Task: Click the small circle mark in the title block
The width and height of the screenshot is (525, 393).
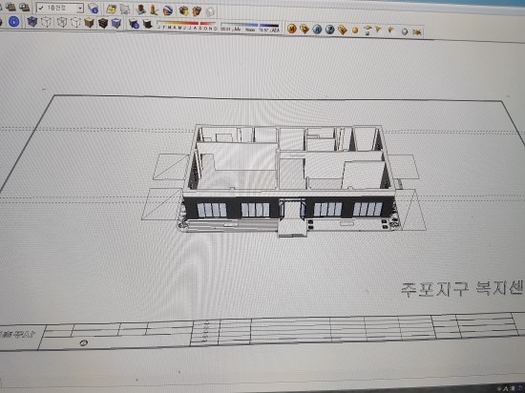Action: click(x=84, y=342)
